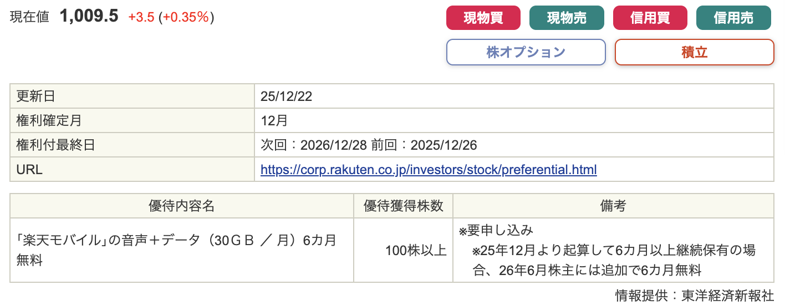Click the 更新日 row label
This screenshot has height=305, width=785.
(x=36, y=96)
